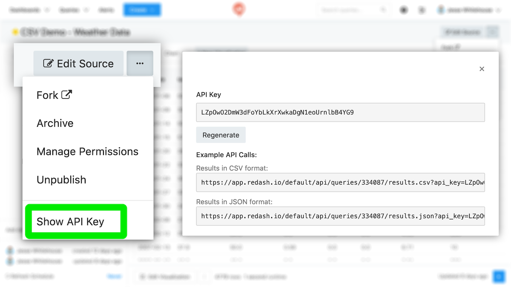The image size is (511, 287).
Task: Click the large Edit Source button
Action: tap(79, 63)
